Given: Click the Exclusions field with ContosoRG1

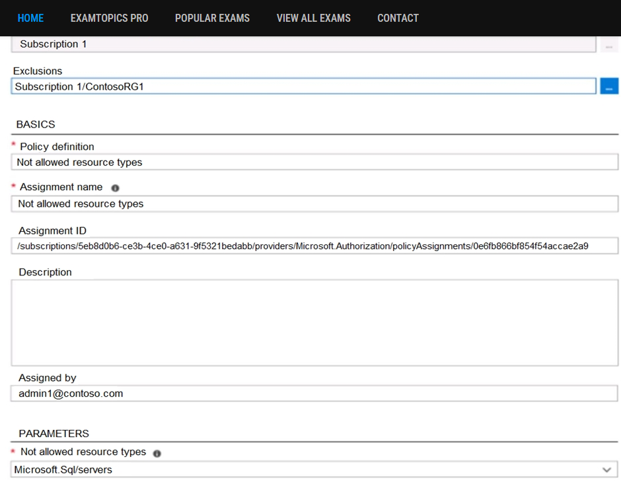Looking at the screenshot, I should (x=303, y=86).
